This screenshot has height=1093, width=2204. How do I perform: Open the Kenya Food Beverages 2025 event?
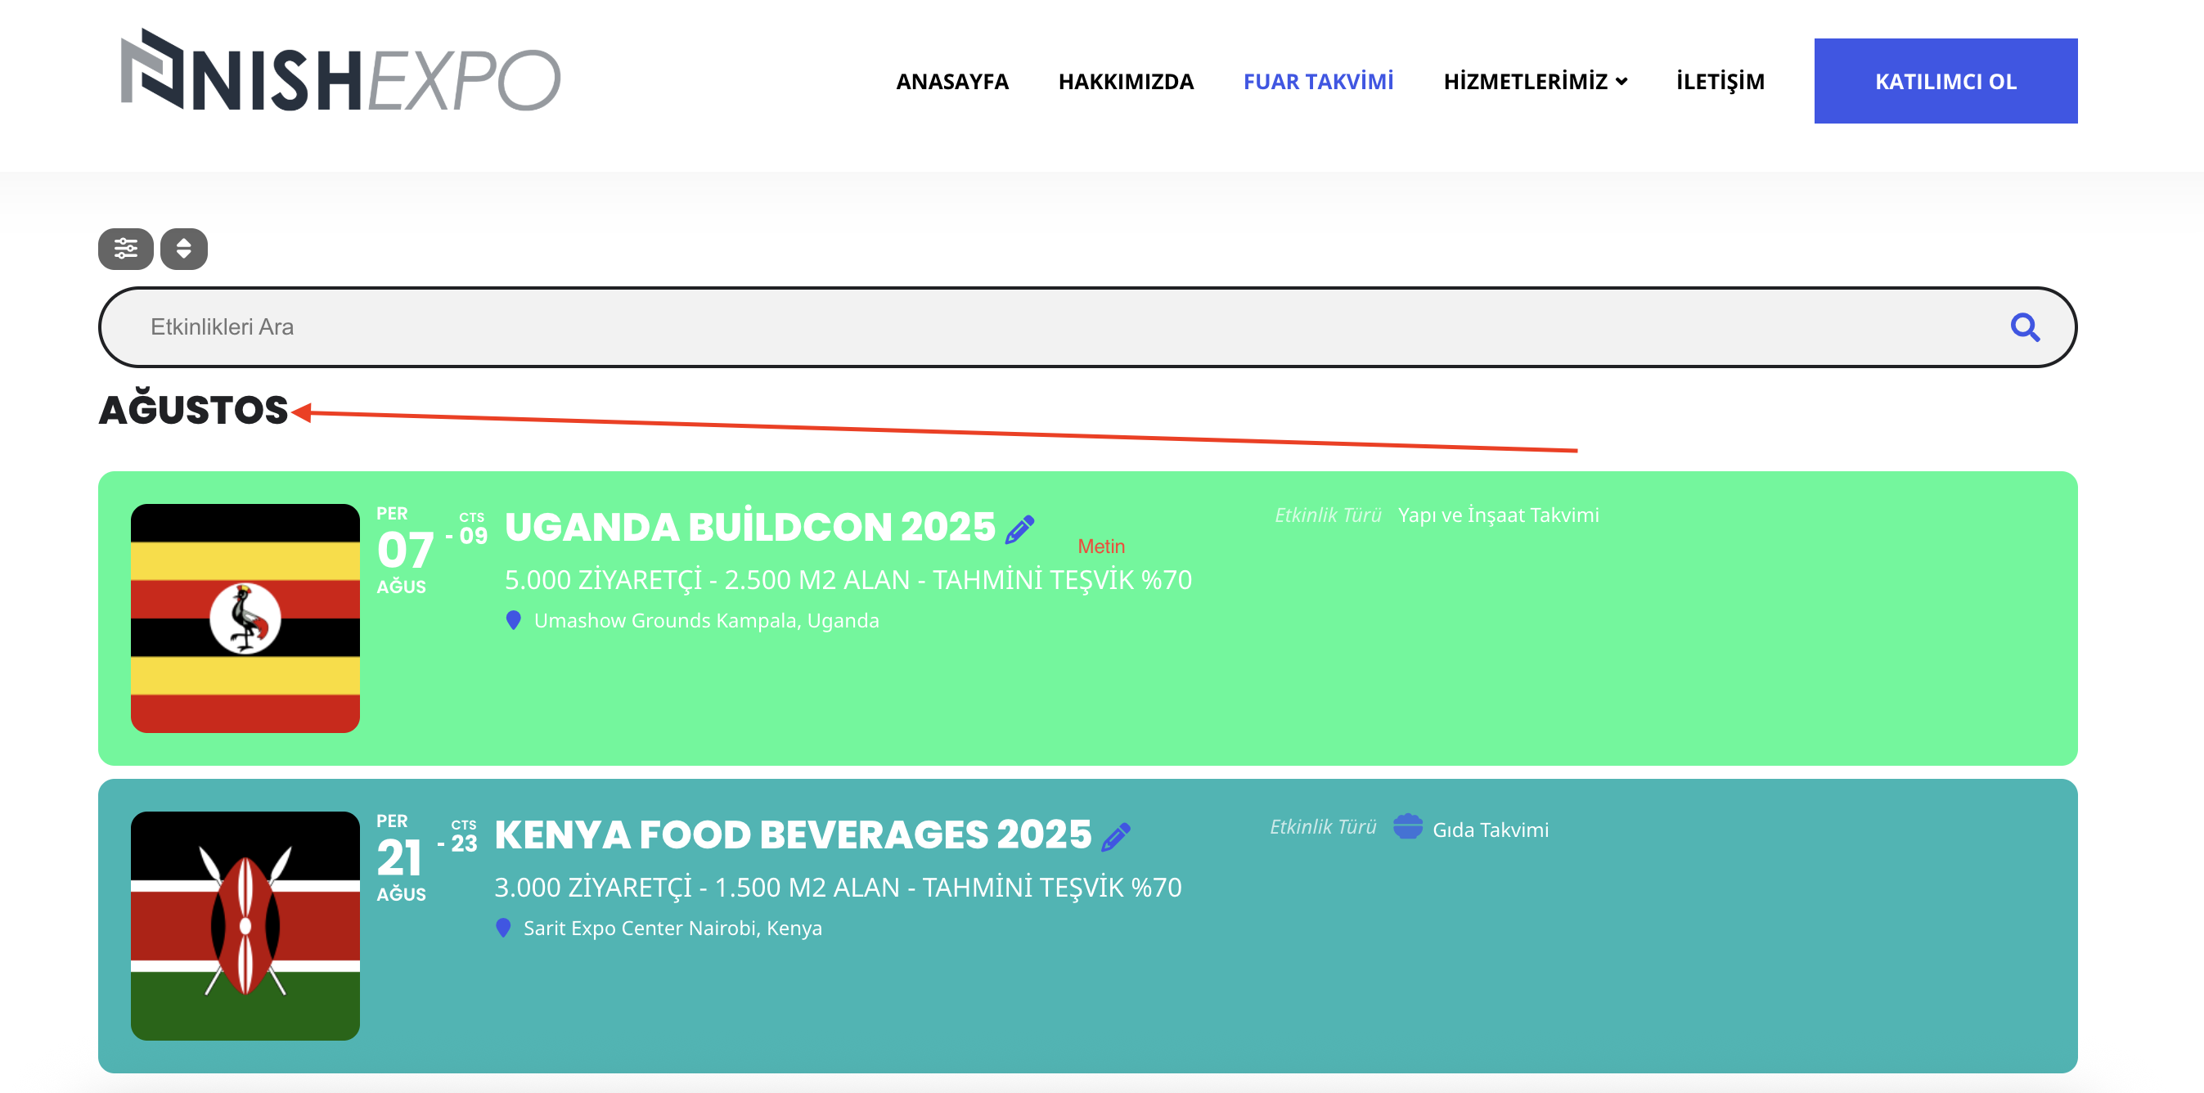click(793, 834)
